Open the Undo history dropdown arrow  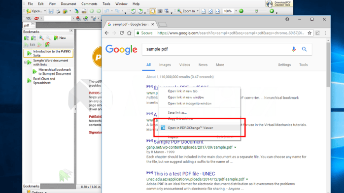click(112, 11)
